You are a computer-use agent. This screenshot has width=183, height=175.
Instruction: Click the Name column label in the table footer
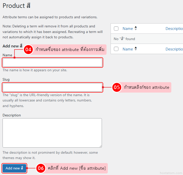pos(128,49)
